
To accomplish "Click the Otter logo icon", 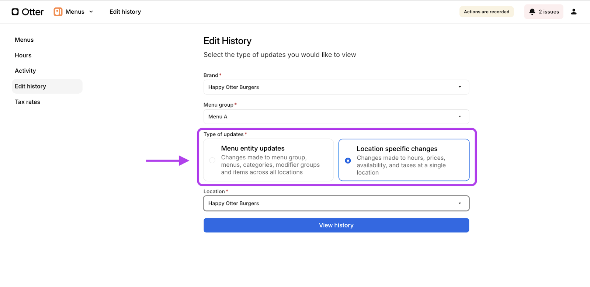I will (x=15, y=12).
